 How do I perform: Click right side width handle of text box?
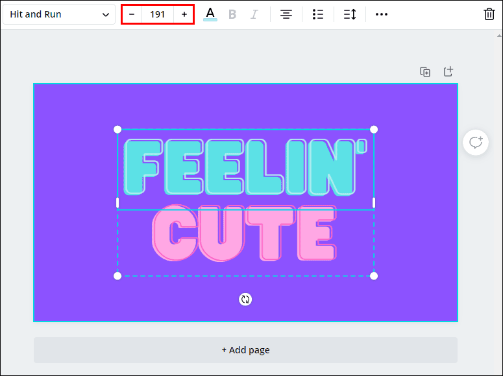click(x=374, y=203)
